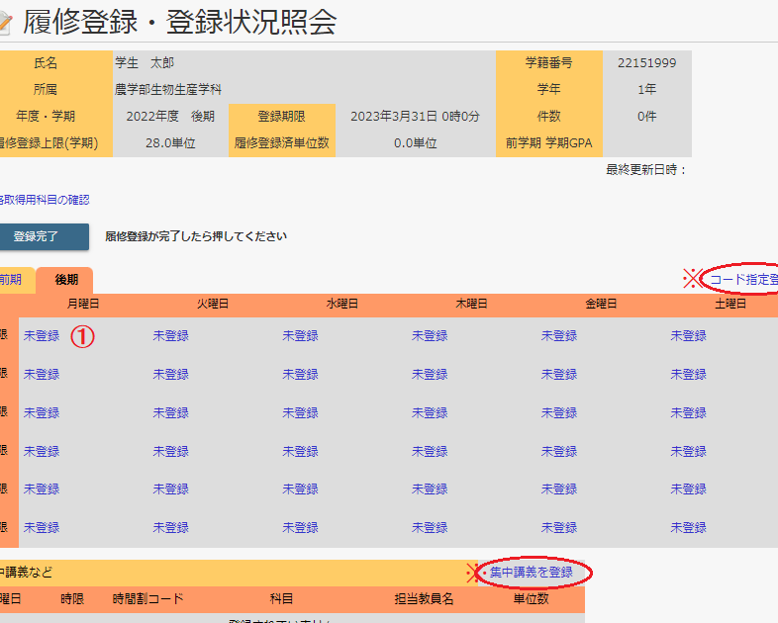Screen dimensions: 778x623
Task: Click 未登録 for Friday fourth period
Action: [x=558, y=452]
